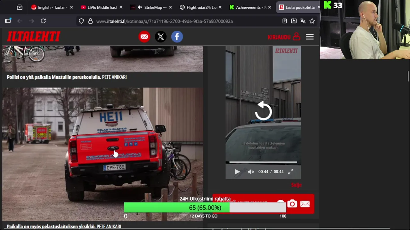This screenshot has width=410, height=230.
Task: Show site security padlock info
Action: [90, 21]
